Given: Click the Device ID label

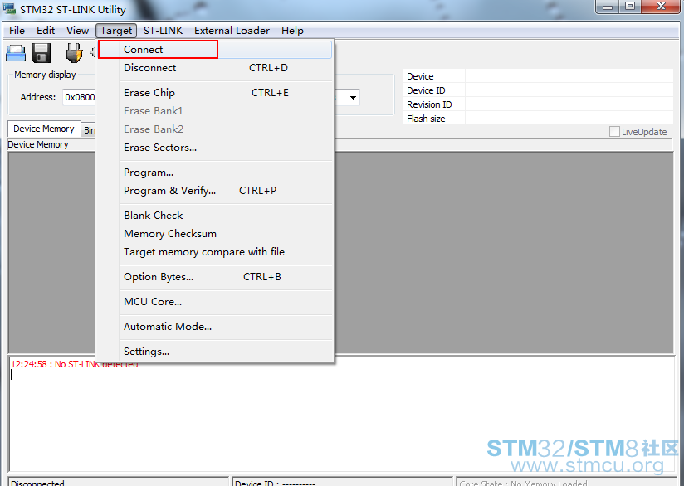Looking at the screenshot, I should pyautogui.click(x=426, y=90).
